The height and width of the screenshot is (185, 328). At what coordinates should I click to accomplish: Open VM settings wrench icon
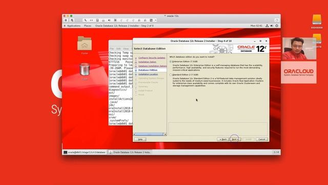coord(85,20)
